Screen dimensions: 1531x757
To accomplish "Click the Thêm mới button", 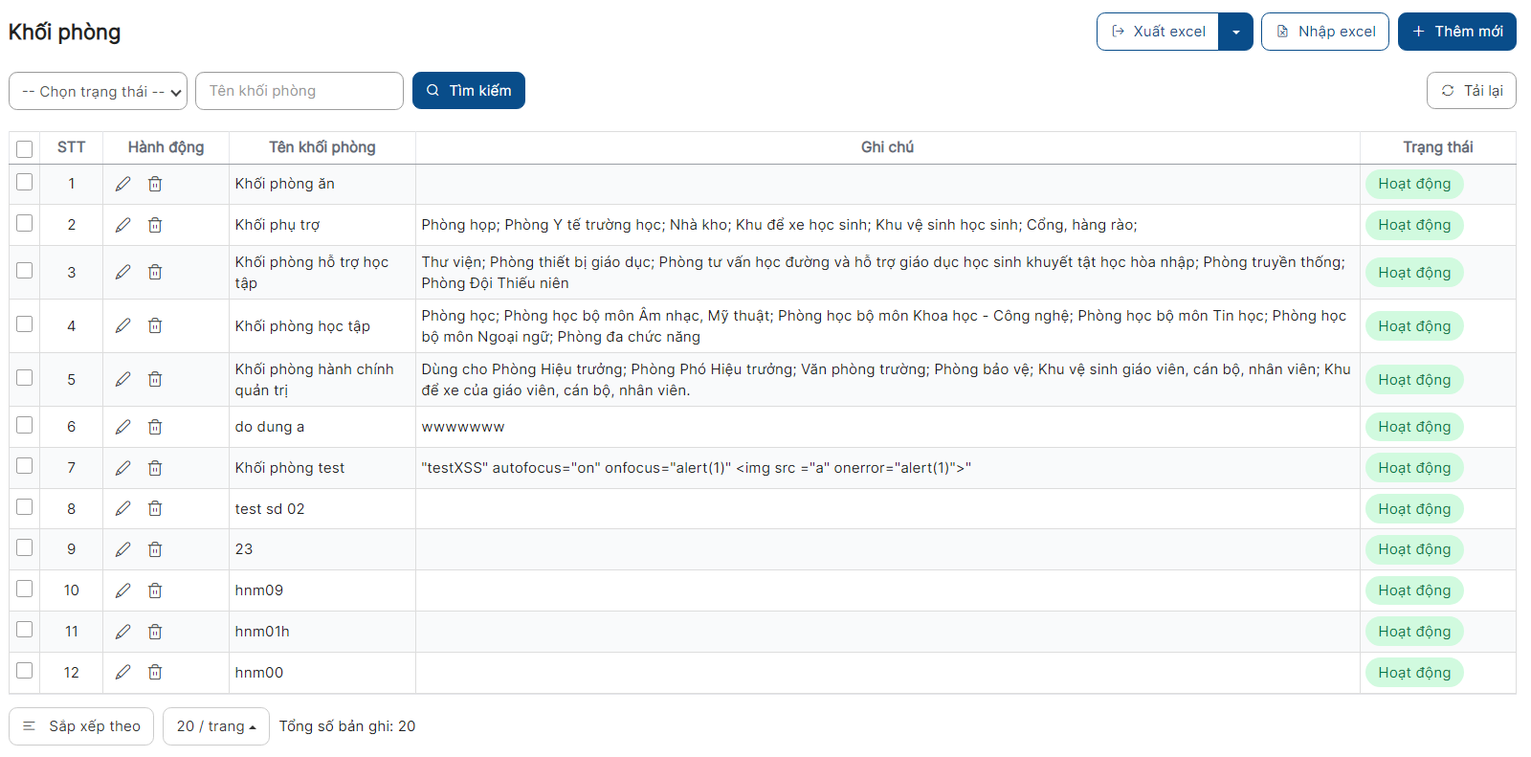I will click(x=1456, y=32).
